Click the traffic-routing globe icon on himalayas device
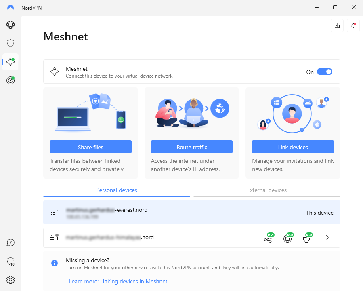 tap(288, 238)
